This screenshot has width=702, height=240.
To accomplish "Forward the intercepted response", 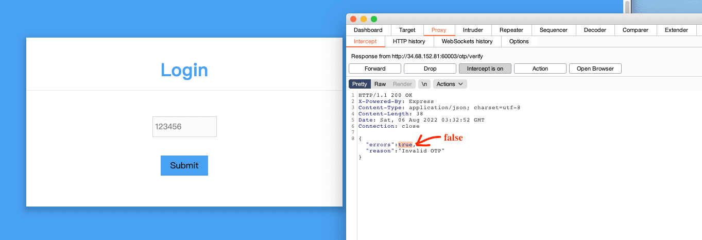I will pos(375,68).
